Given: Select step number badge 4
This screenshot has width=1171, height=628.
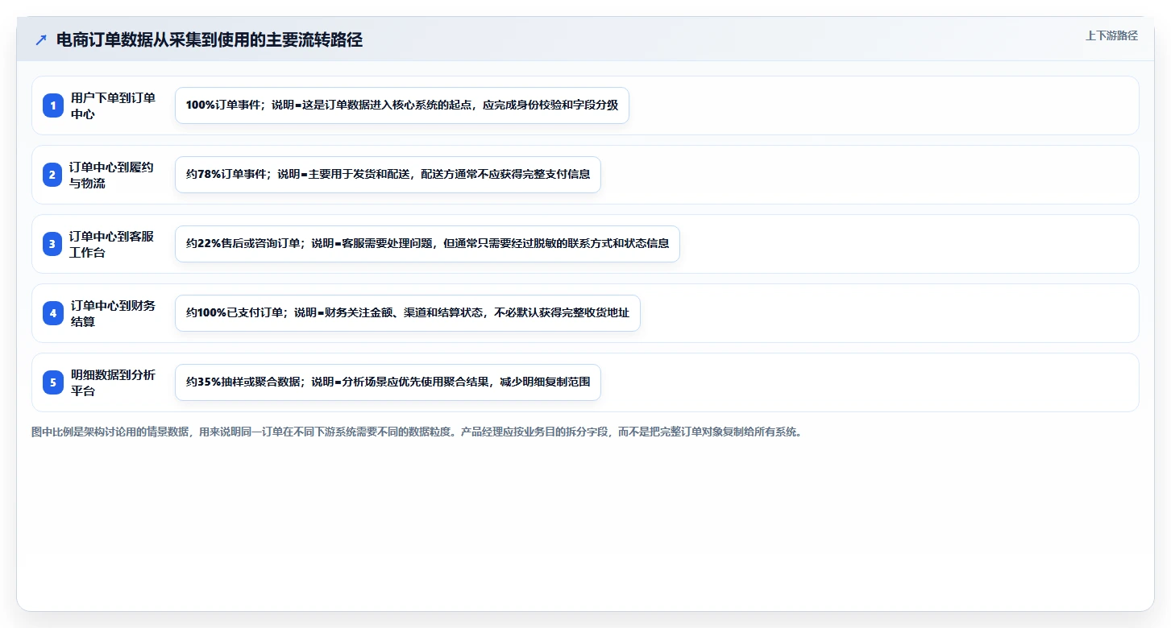Looking at the screenshot, I should click(53, 313).
